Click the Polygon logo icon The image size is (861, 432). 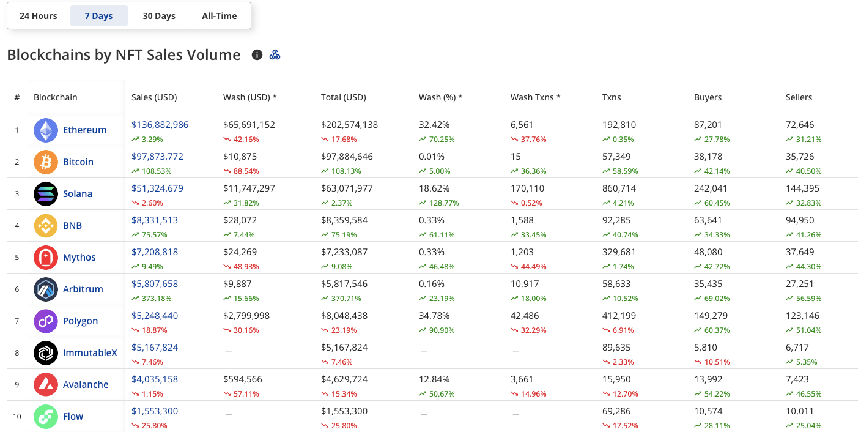pyautogui.click(x=46, y=321)
